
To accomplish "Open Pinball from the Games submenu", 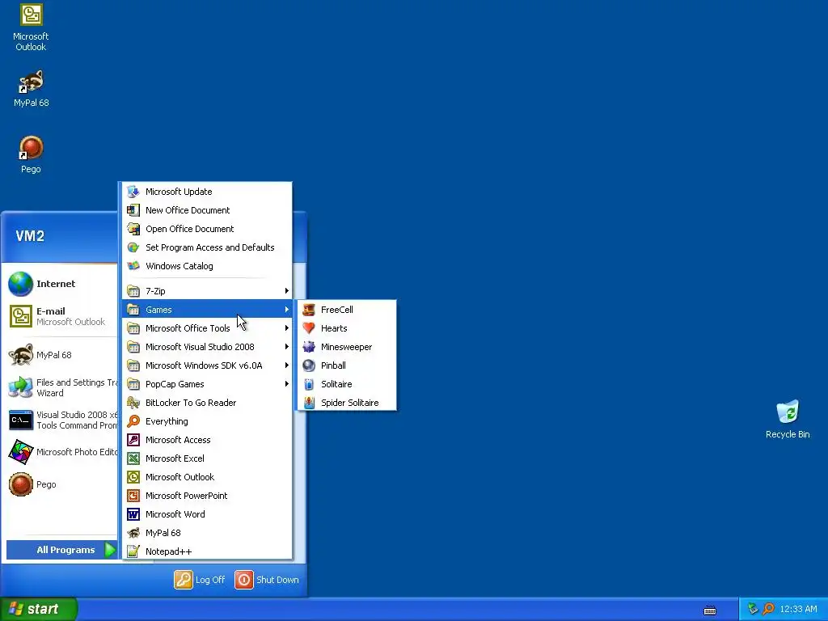I will 346,365.
